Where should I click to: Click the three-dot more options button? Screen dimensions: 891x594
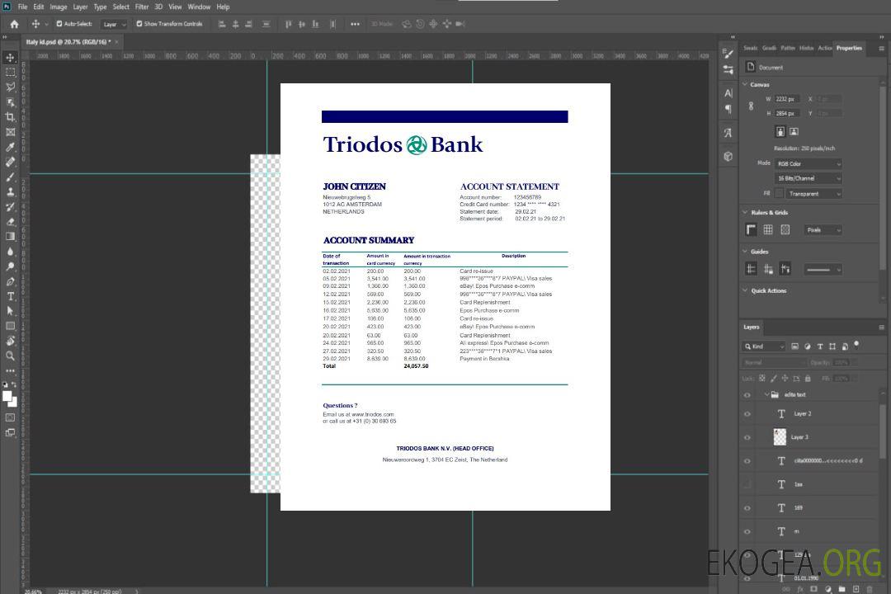[355, 24]
